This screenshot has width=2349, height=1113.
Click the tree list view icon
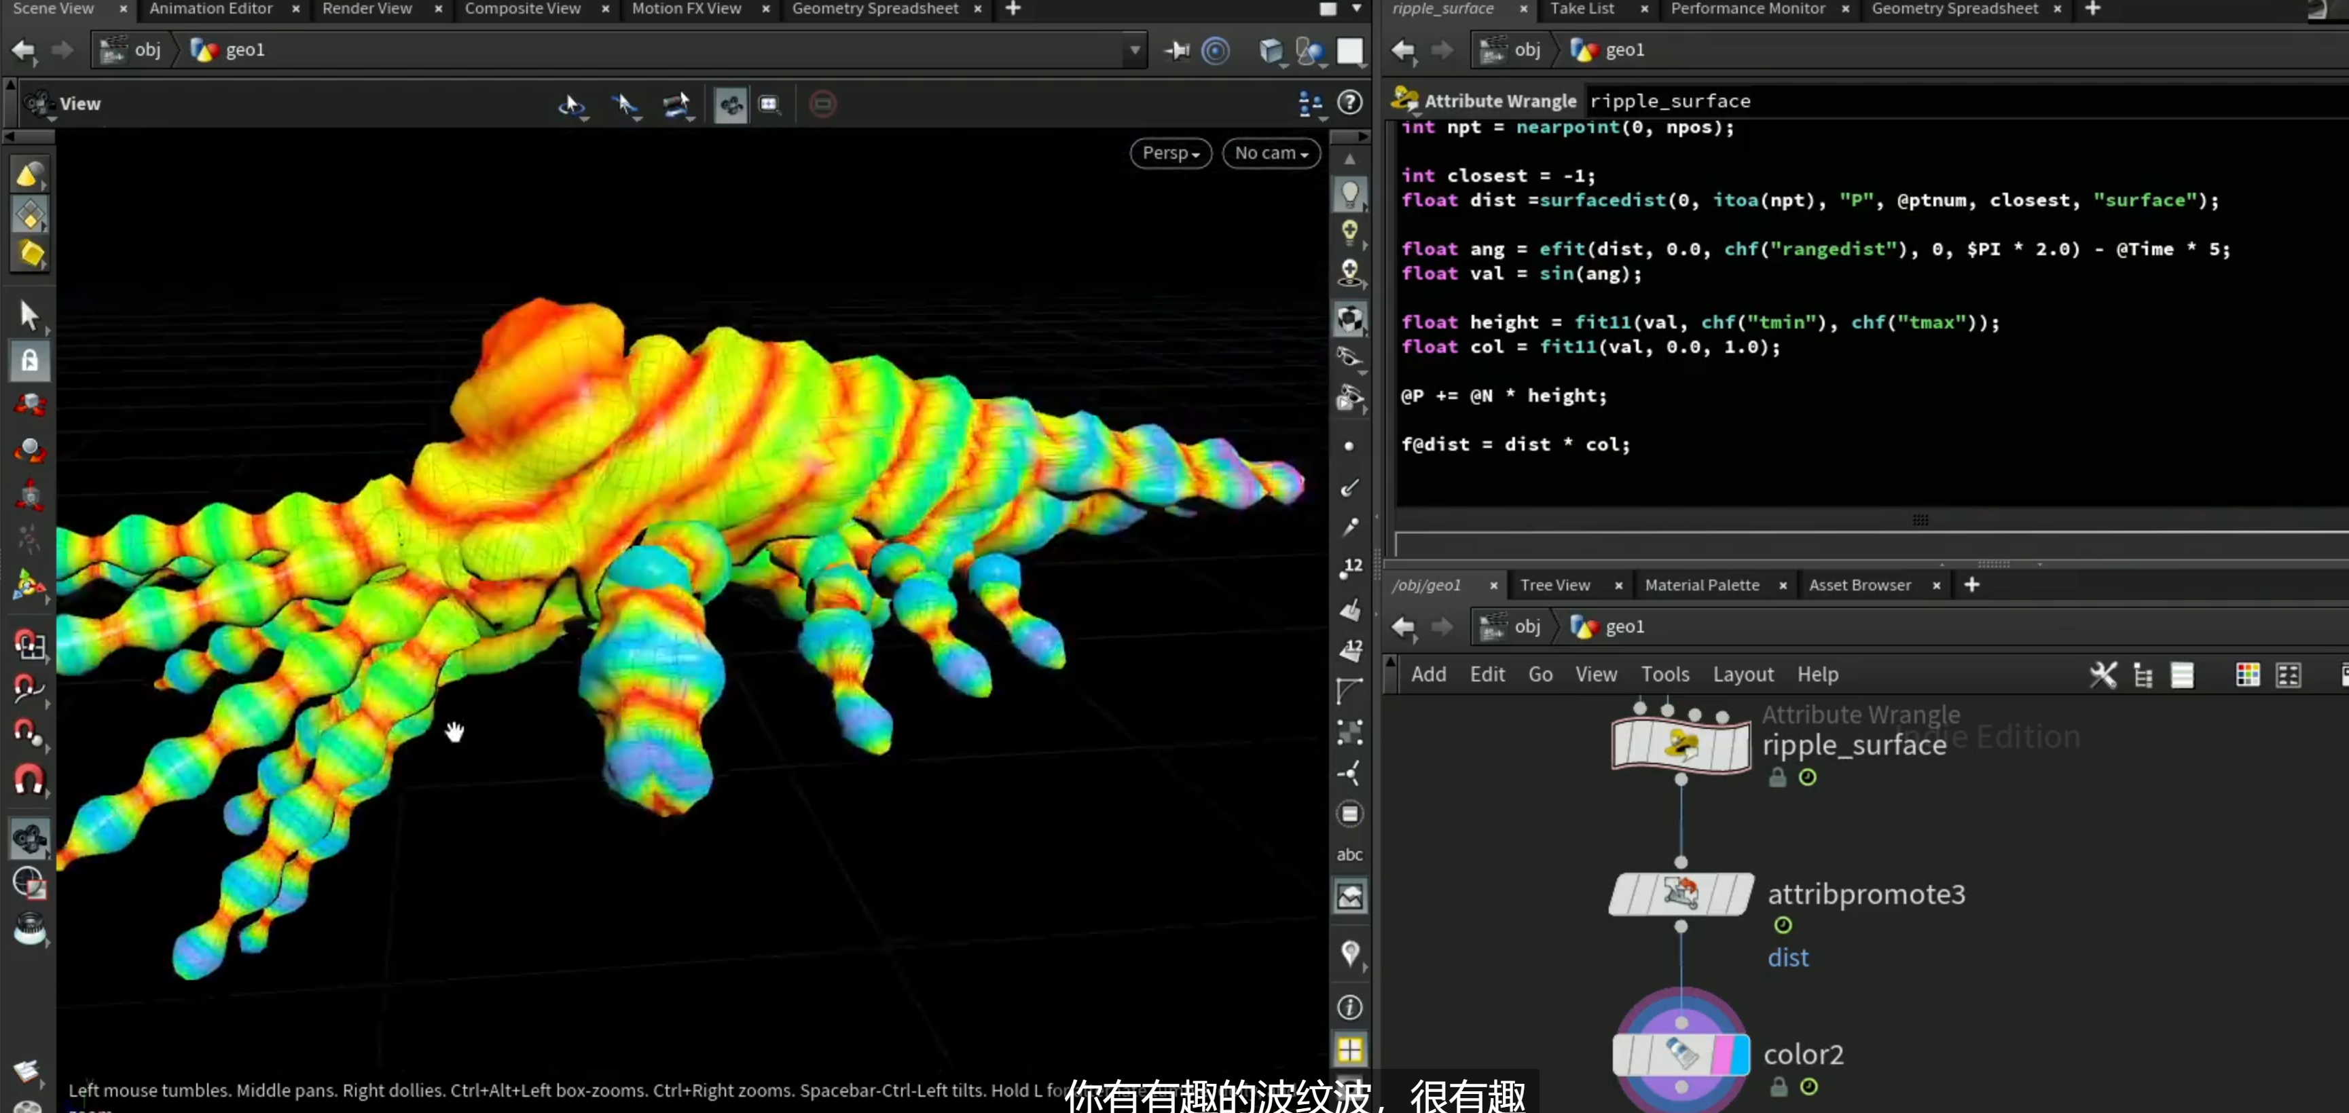point(2142,675)
